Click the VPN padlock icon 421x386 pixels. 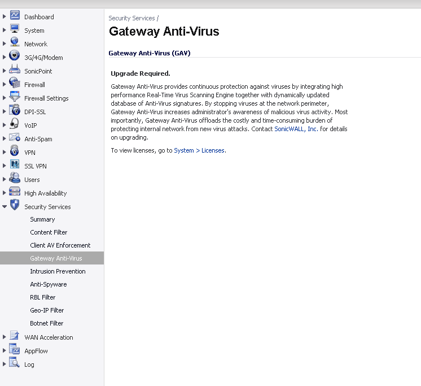coord(15,151)
